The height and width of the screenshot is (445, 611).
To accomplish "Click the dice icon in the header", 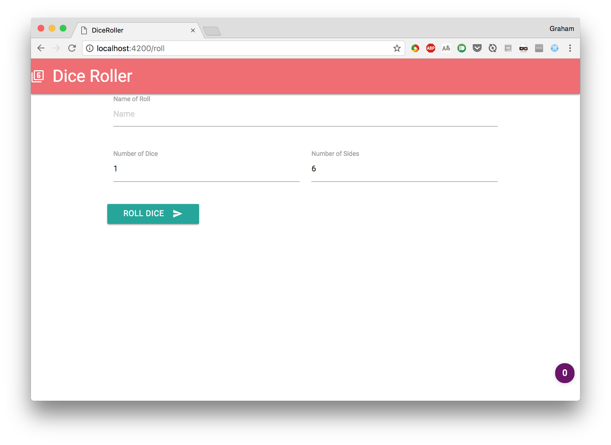I will [x=38, y=76].
